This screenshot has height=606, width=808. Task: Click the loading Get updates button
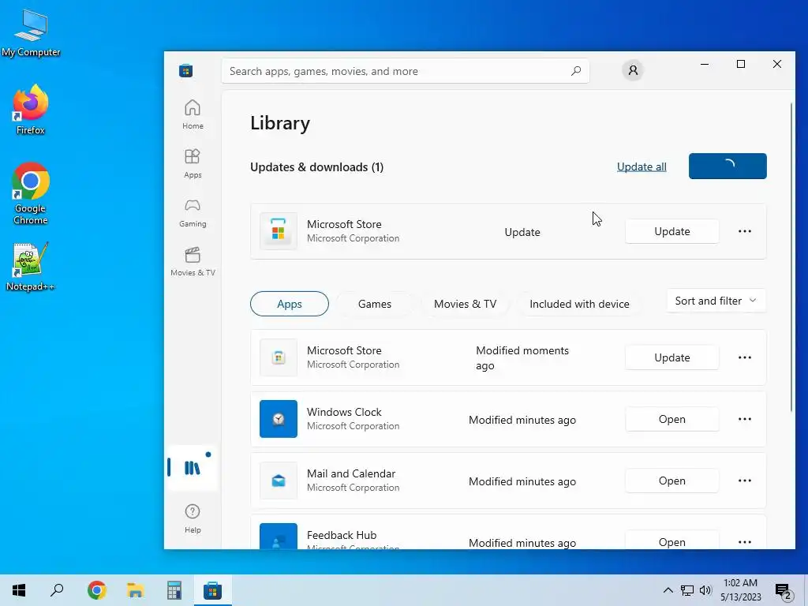[x=728, y=166]
